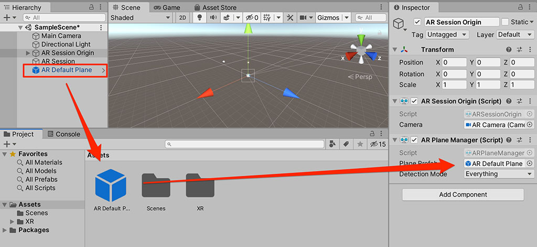Collapse the SampleScene tree
The width and height of the screenshot is (537, 247).
pos(20,27)
